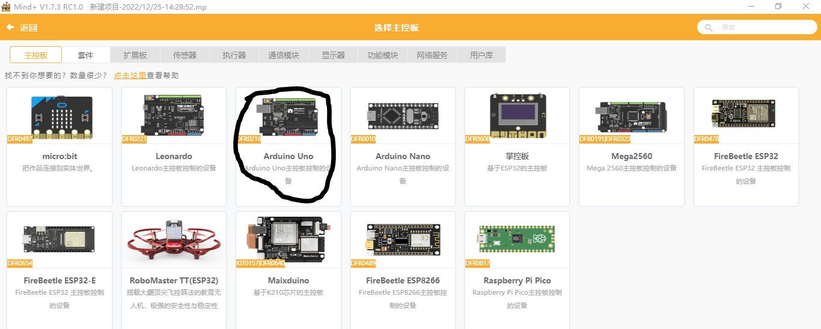Click the Leonardo card title
The height and width of the screenshot is (329, 821).
pyautogui.click(x=174, y=156)
